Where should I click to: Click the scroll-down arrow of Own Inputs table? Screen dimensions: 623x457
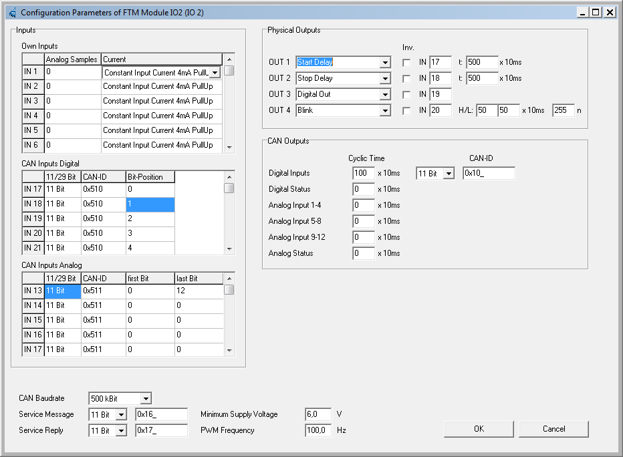pos(229,147)
